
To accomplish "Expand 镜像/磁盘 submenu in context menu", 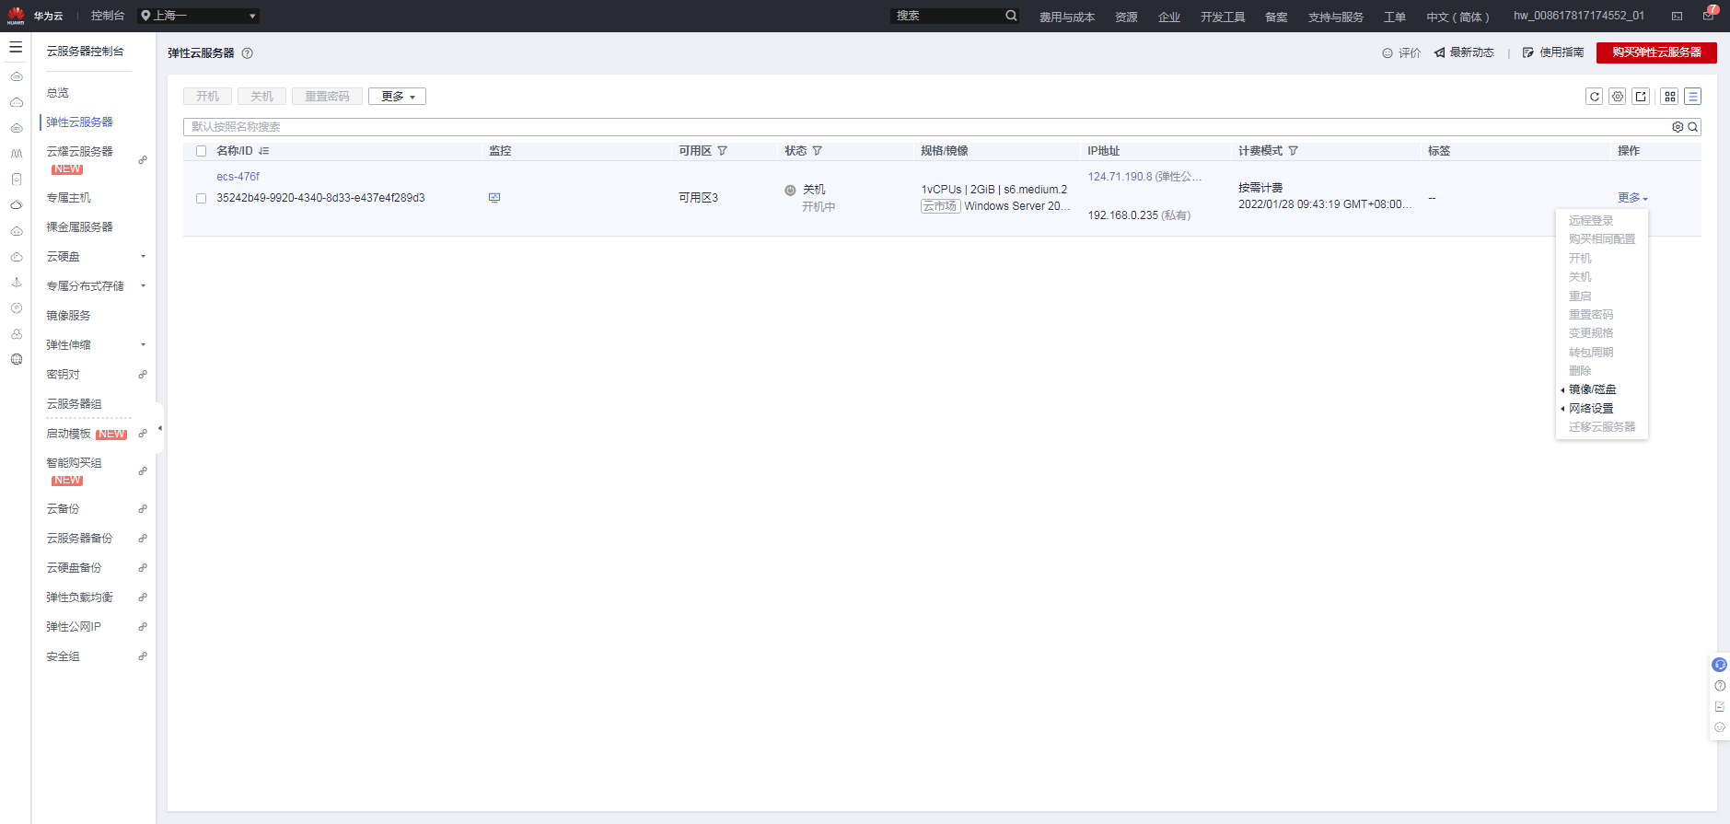I will (1592, 389).
